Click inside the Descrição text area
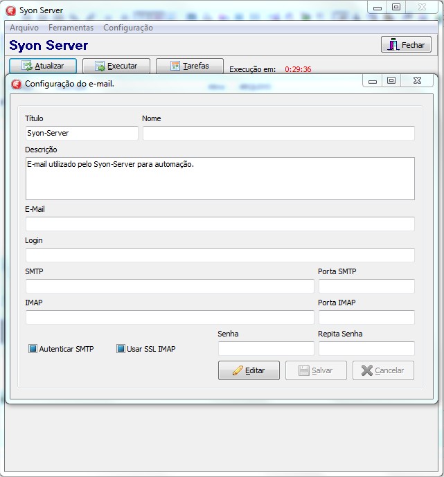The image size is (444, 477). point(220,179)
